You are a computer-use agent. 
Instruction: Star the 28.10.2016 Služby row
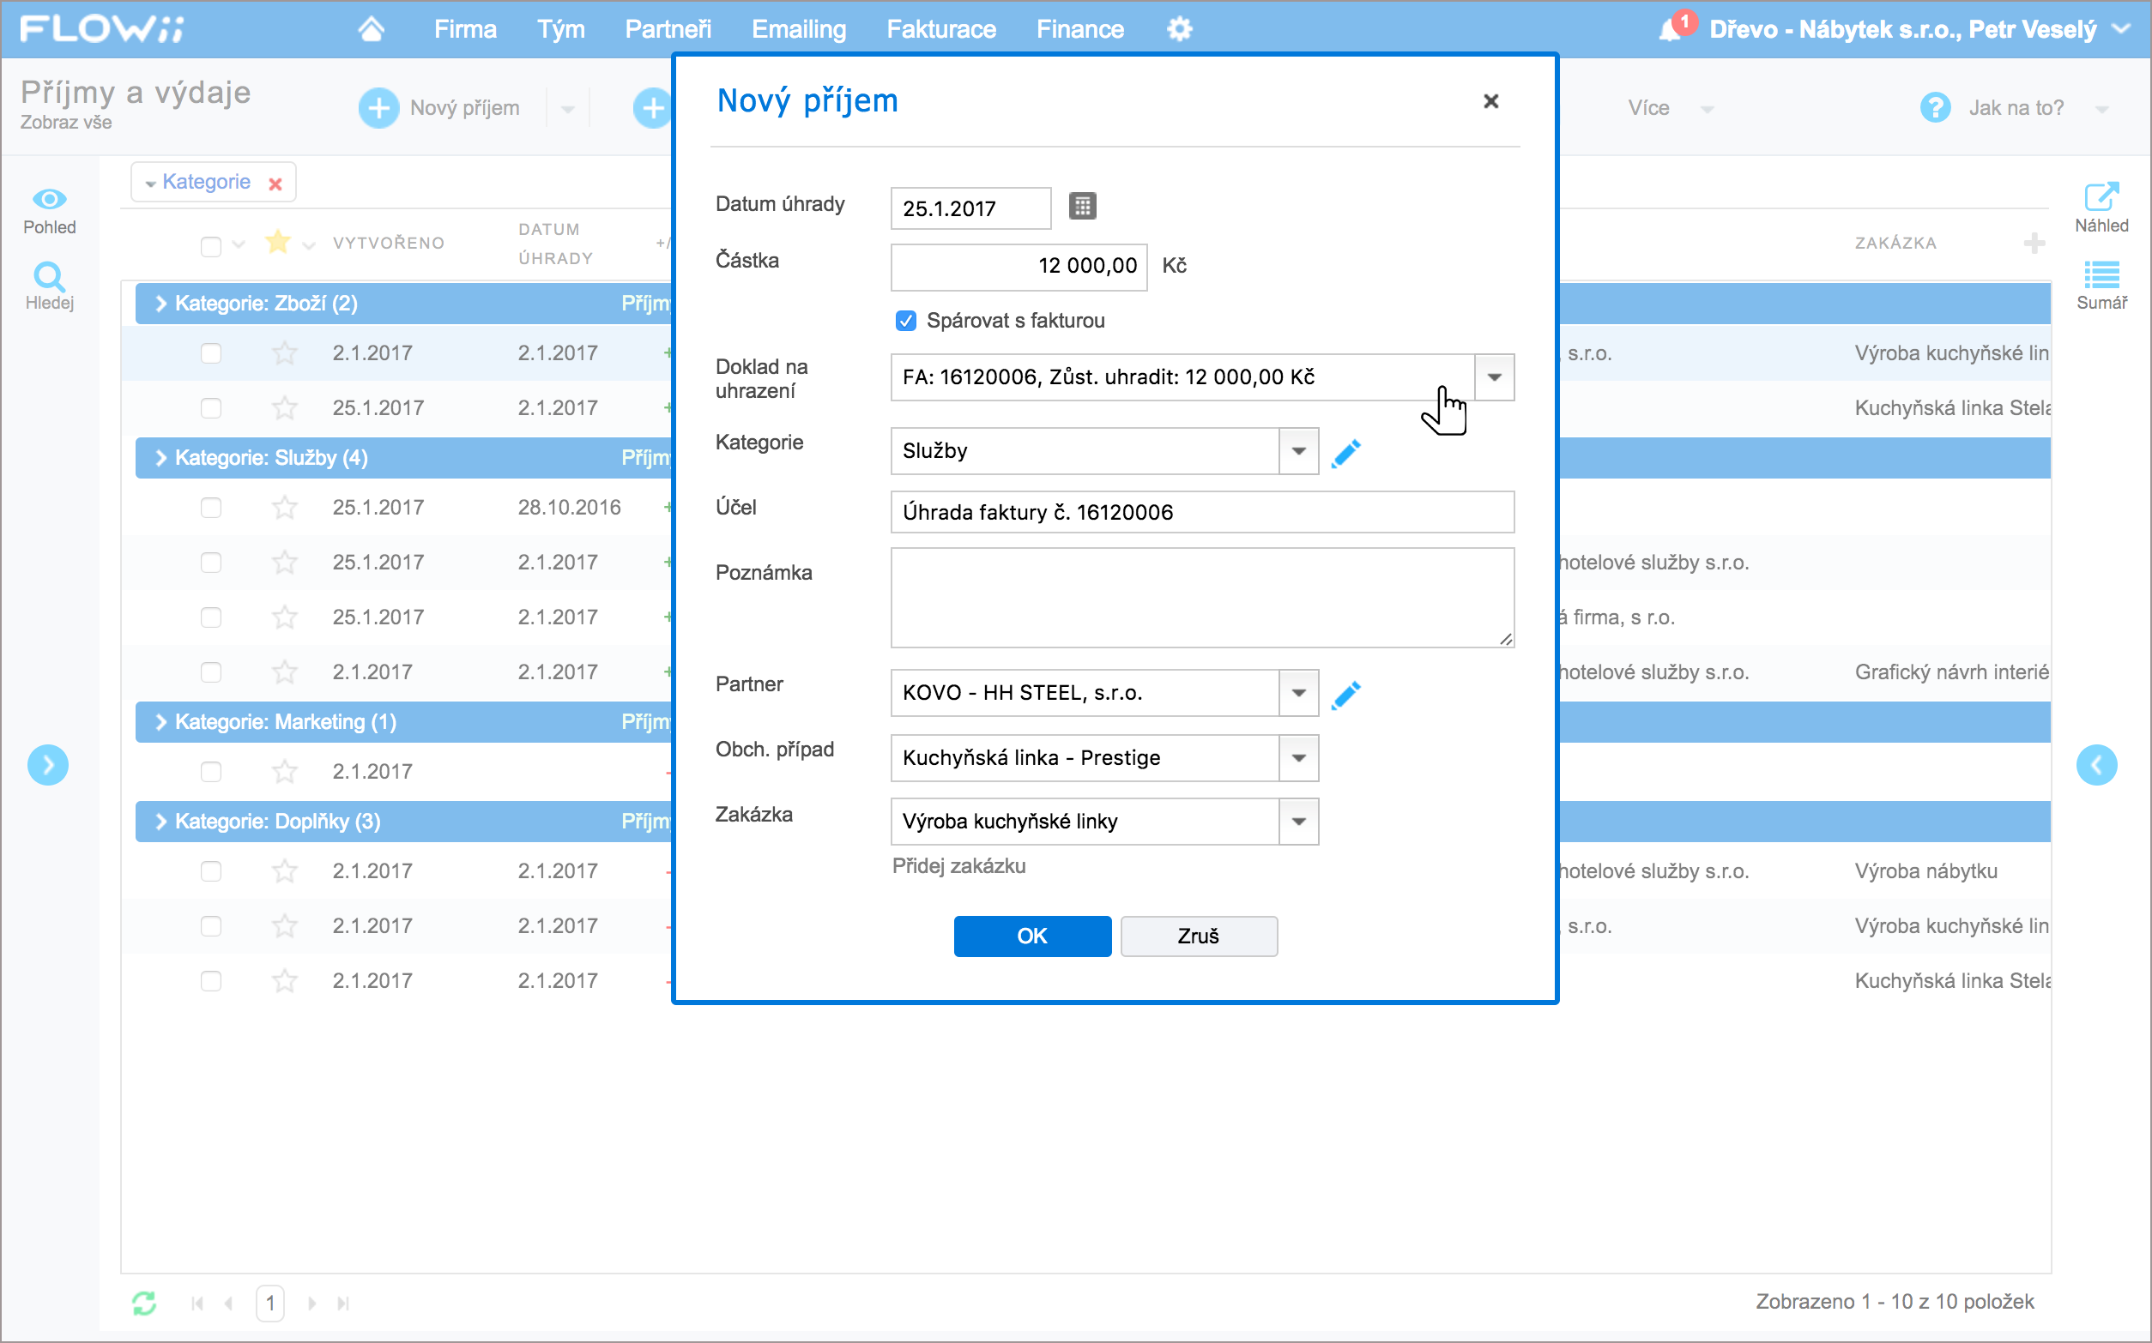tap(284, 507)
